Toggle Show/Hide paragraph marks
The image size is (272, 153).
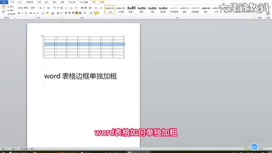coord(101,8)
